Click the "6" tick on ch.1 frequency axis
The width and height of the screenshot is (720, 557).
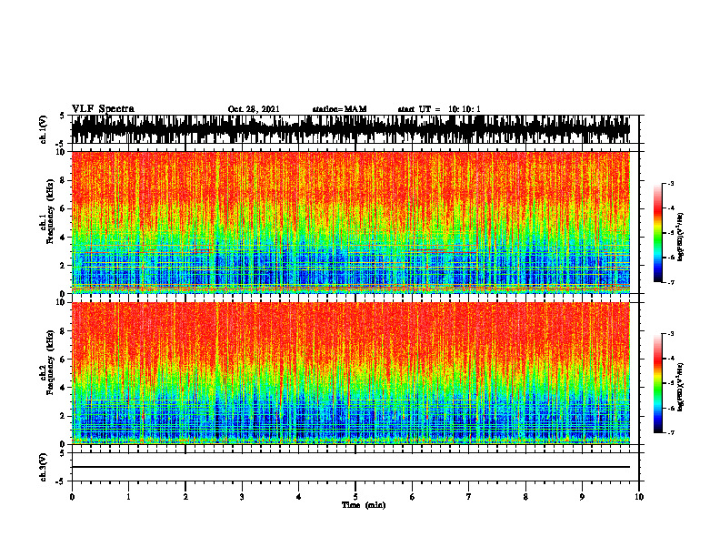pos(64,208)
